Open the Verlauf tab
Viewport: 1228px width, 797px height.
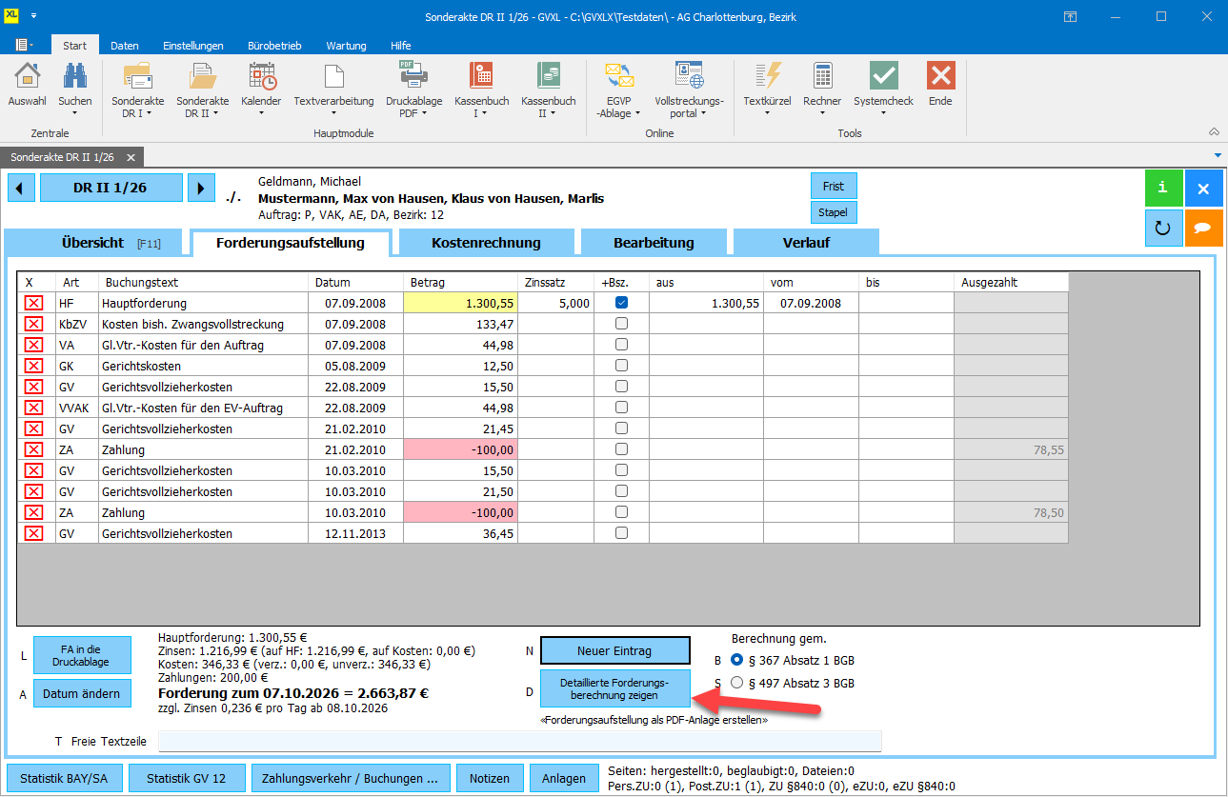(x=806, y=243)
